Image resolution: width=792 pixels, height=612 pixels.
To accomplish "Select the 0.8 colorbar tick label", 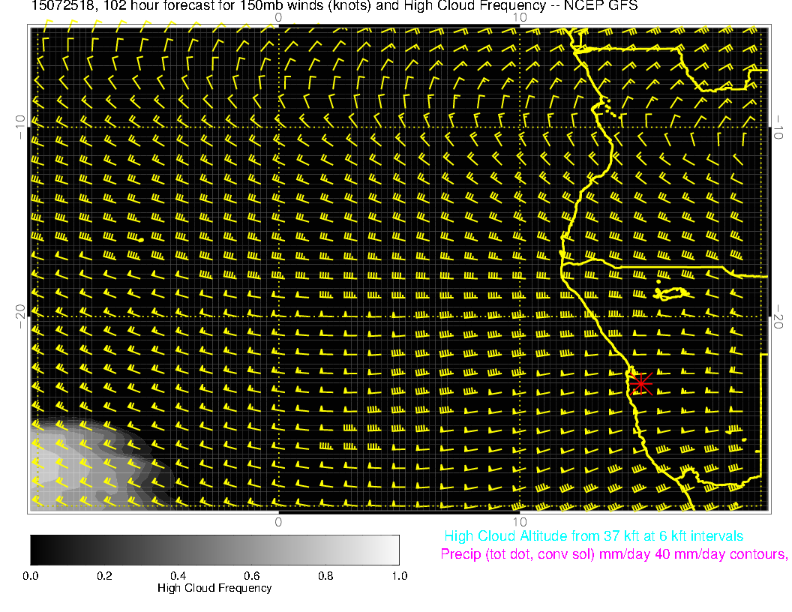I will [x=325, y=576].
